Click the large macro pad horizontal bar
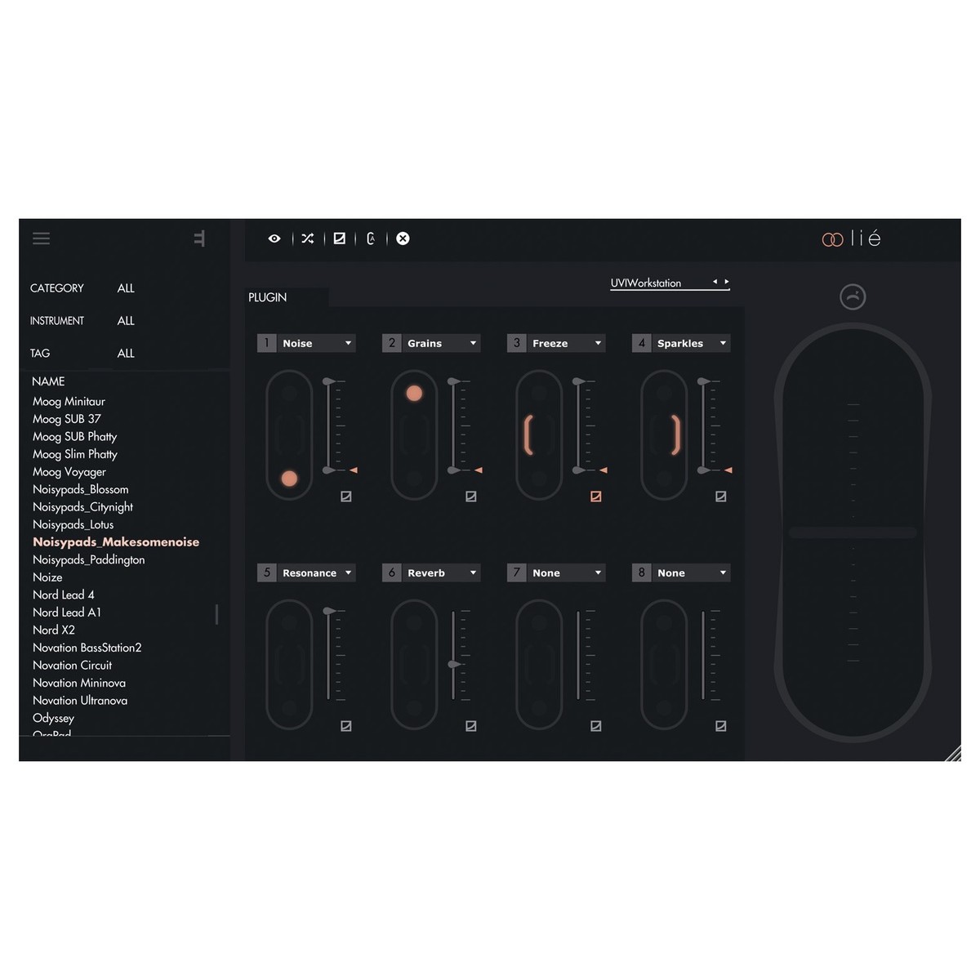The image size is (980, 980). (x=853, y=532)
